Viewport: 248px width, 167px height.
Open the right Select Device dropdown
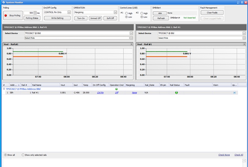pyautogui.click(x=244, y=33)
